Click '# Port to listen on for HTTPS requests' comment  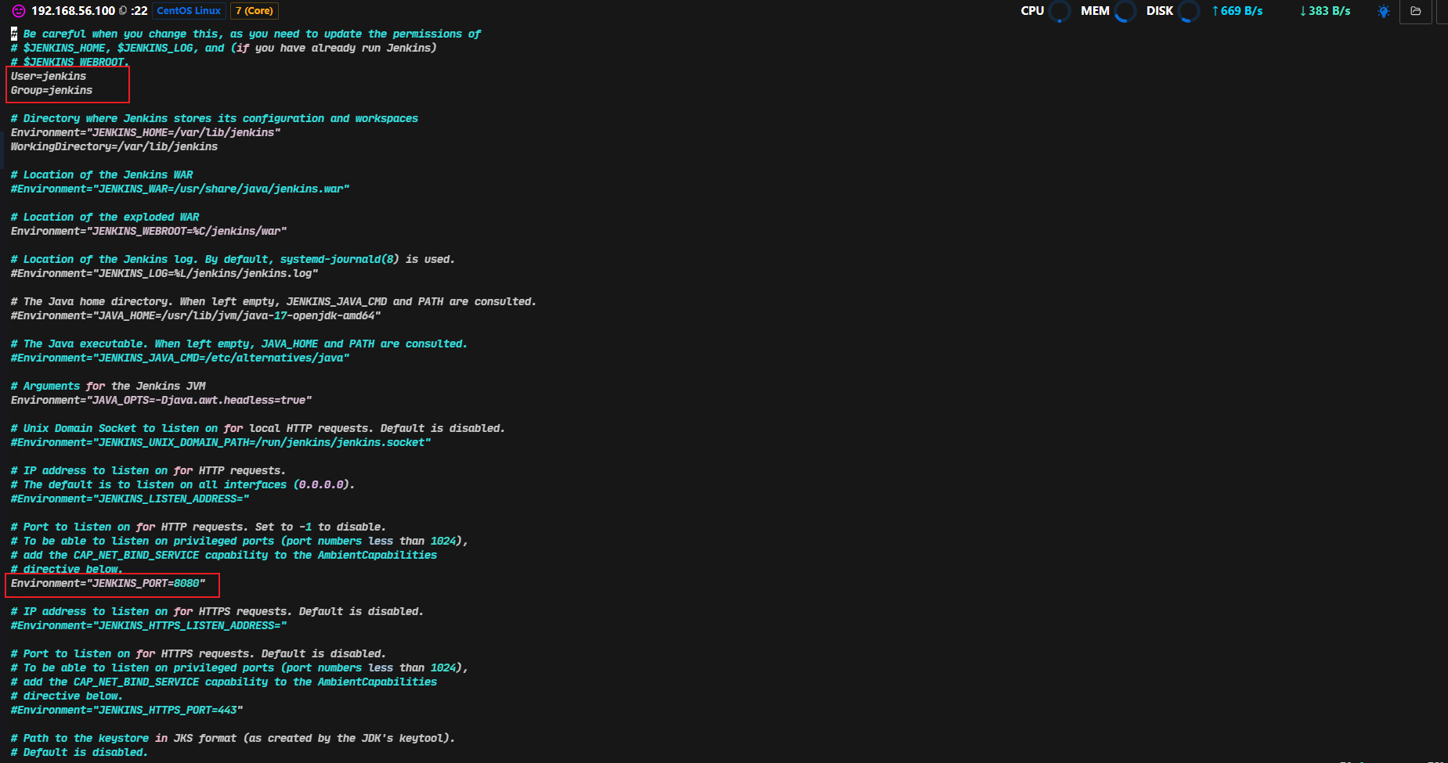(198, 653)
